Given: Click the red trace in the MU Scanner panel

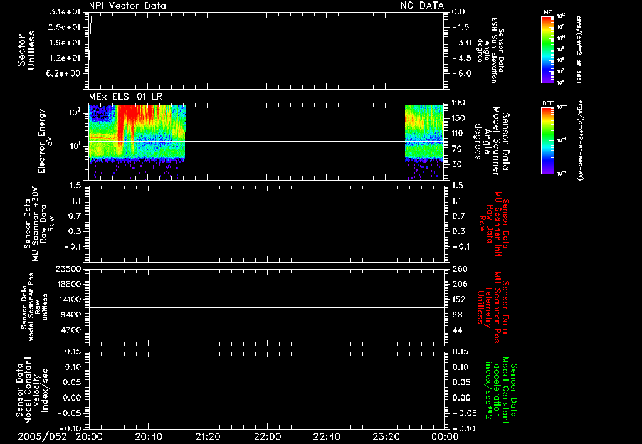Looking at the screenshot, I should (266, 243).
